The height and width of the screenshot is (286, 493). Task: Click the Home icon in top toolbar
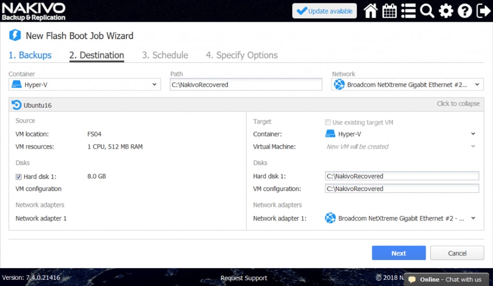371,11
